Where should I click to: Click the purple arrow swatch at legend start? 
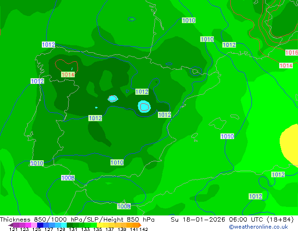click(10, 225)
